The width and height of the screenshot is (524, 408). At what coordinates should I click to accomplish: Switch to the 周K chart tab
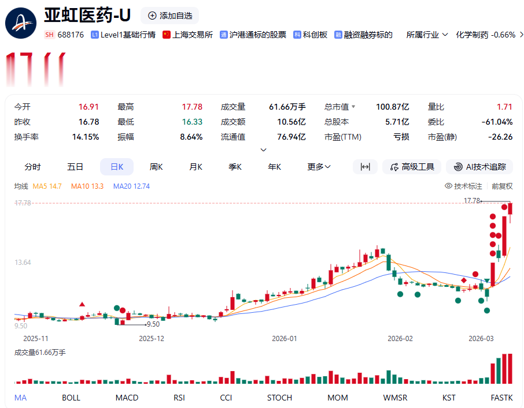156,167
